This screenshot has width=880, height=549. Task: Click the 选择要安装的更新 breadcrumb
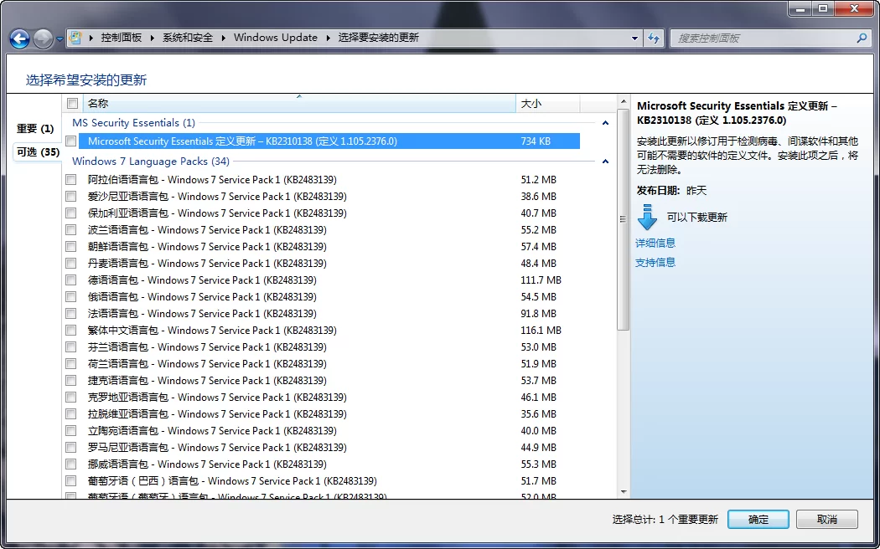(x=378, y=38)
